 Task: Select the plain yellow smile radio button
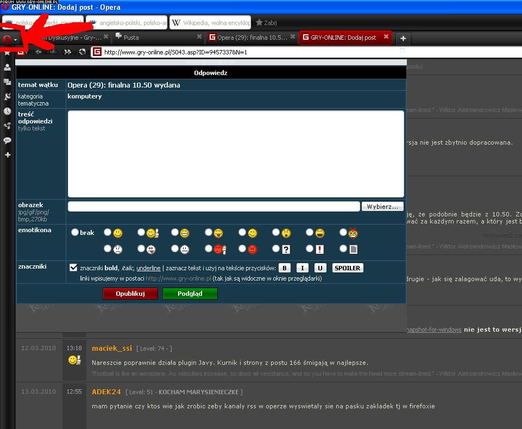[107, 232]
